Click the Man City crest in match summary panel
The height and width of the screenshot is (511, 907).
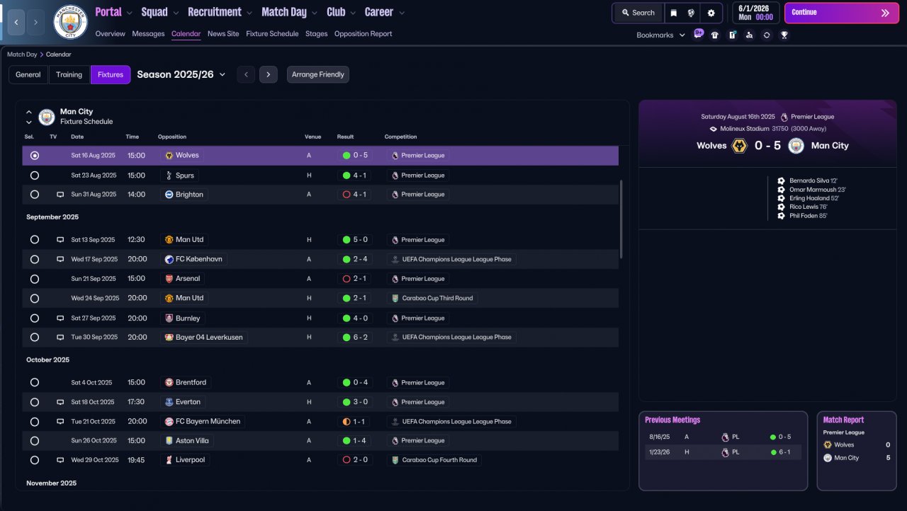coord(796,146)
